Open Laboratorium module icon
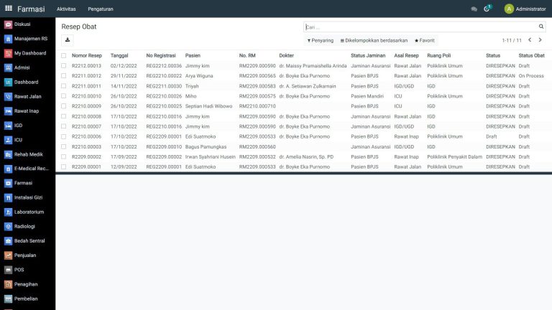 (8, 212)
